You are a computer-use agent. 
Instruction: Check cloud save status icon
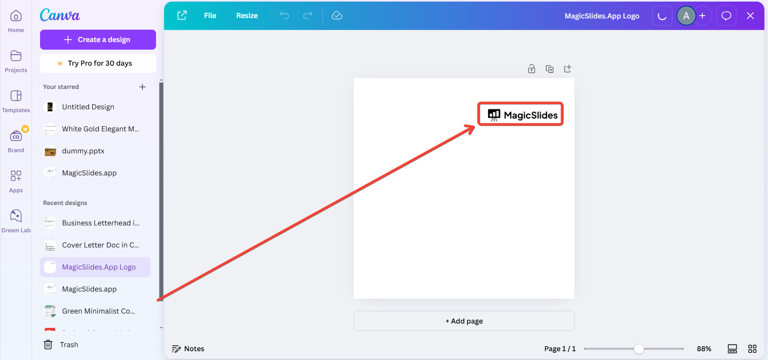[337, 16]
